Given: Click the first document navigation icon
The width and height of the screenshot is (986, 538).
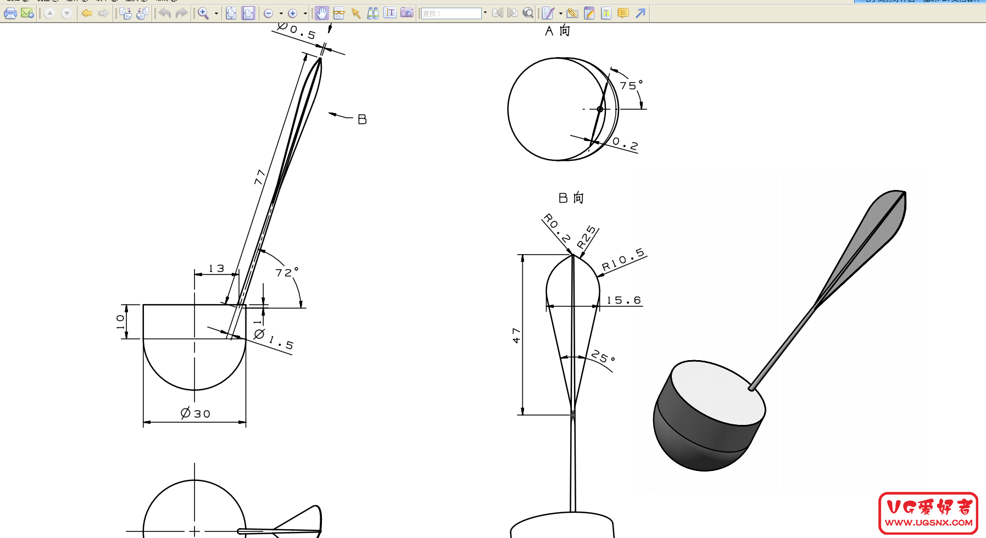Looking at the screenshot, I should click(x=126, y=13).
